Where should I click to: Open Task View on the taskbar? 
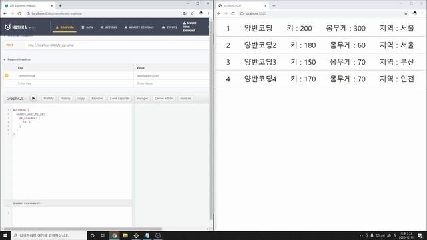point(103,235)
